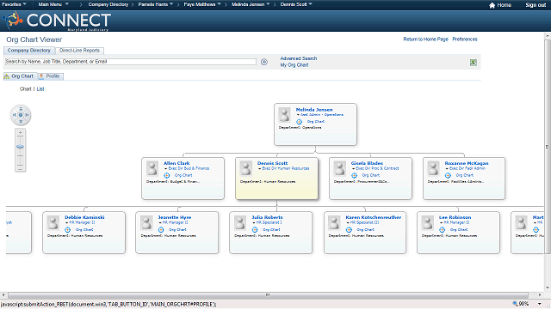Switch to Direct-Line Reports tab
Image resolution: width=551 pixels, height=309 pixels.
pyautogui.click(x=80, y=51)
